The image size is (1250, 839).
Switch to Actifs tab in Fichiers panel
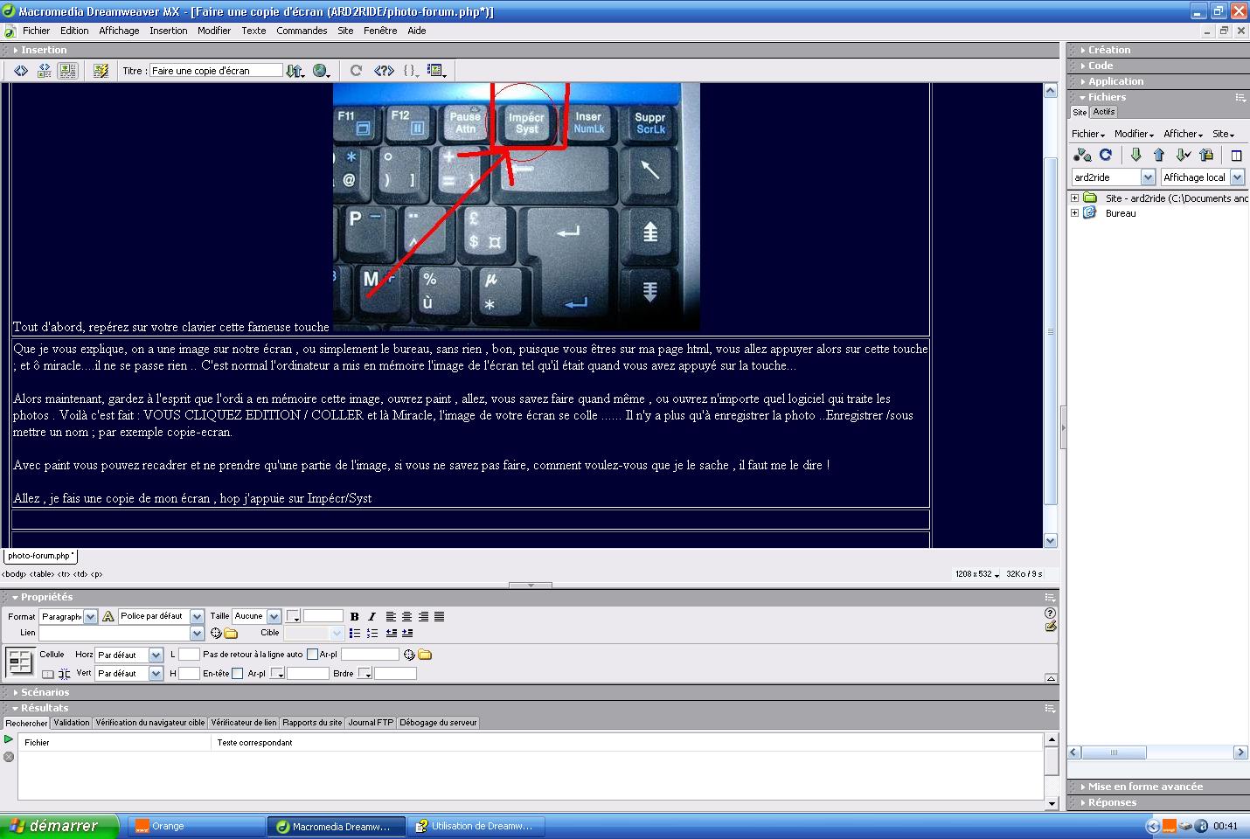[x=1104, y=112]
